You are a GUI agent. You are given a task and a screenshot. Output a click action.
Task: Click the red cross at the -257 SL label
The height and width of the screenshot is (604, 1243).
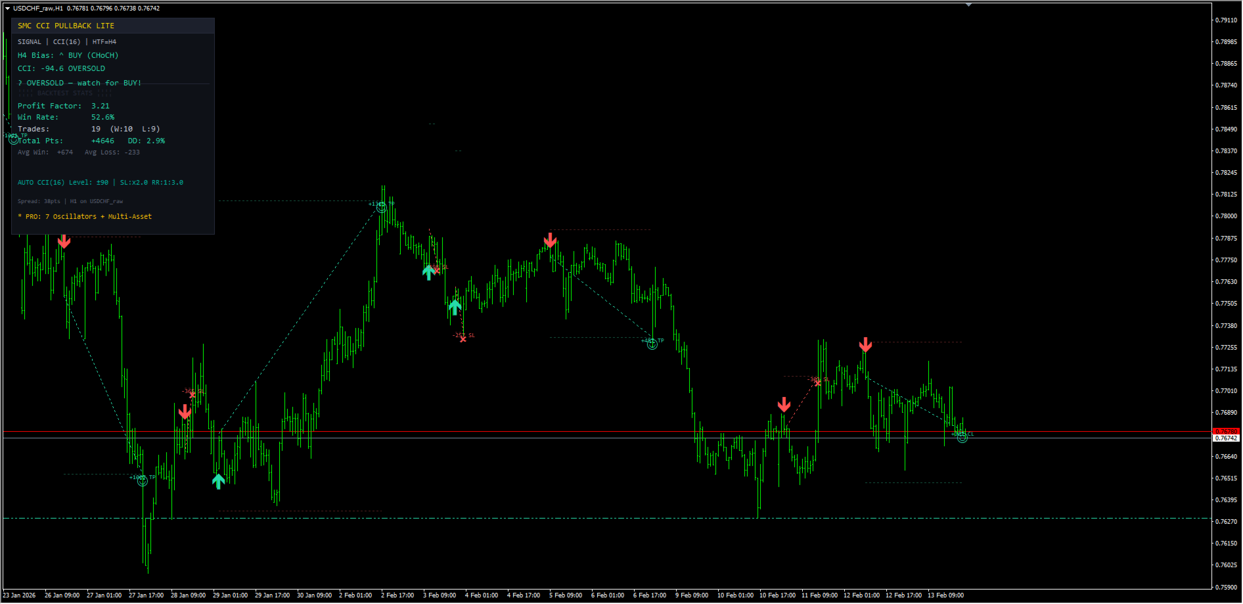pos(463,339)
